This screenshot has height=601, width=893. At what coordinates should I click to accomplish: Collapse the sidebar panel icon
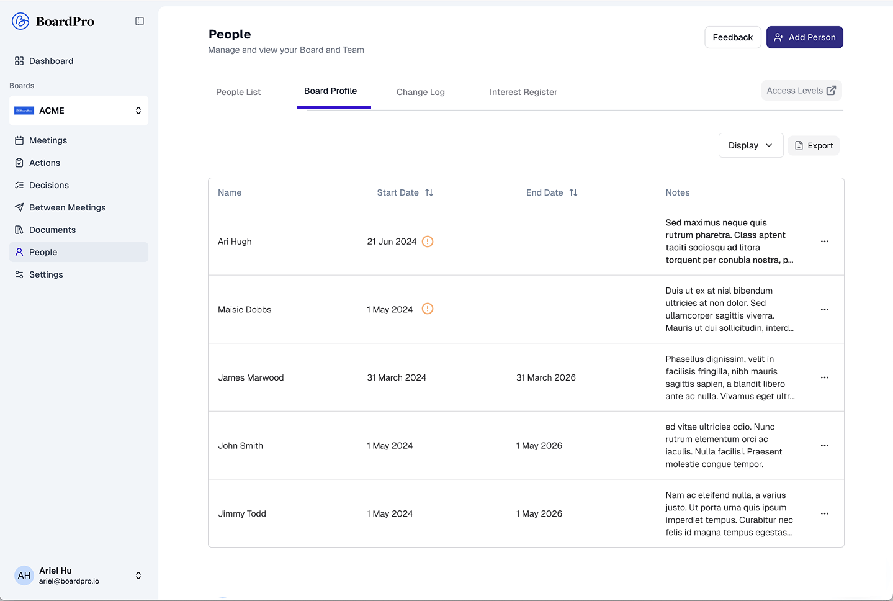140,21
